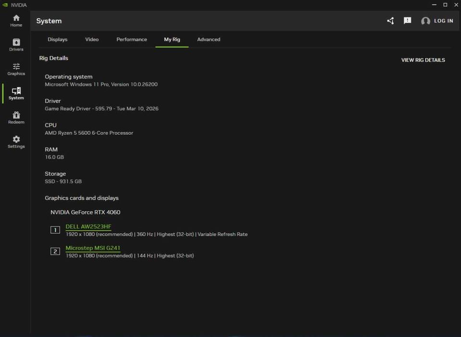Click the Operating system label
The height and width of the screenshot is (337, 461).
(69, 77)
